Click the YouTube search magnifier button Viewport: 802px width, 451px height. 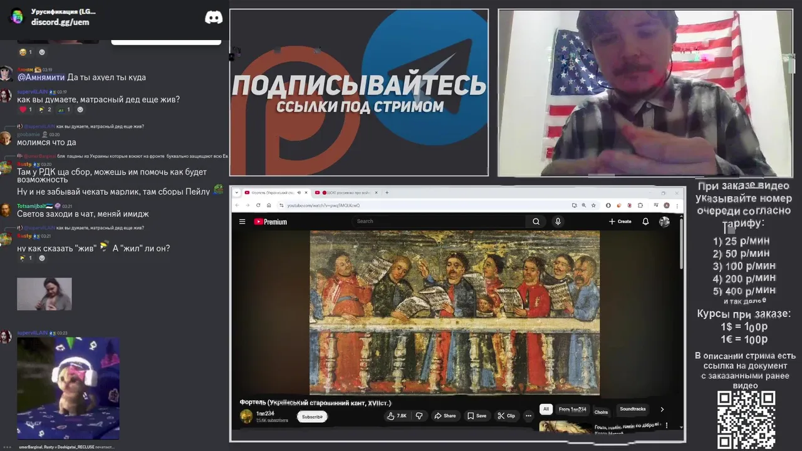(x=536, y=221)
